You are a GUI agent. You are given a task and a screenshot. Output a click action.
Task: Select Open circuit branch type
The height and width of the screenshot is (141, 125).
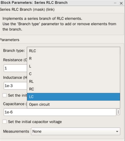click(73, 104)
